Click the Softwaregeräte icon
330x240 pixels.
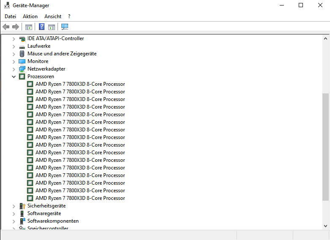click(x=22, y=213)
